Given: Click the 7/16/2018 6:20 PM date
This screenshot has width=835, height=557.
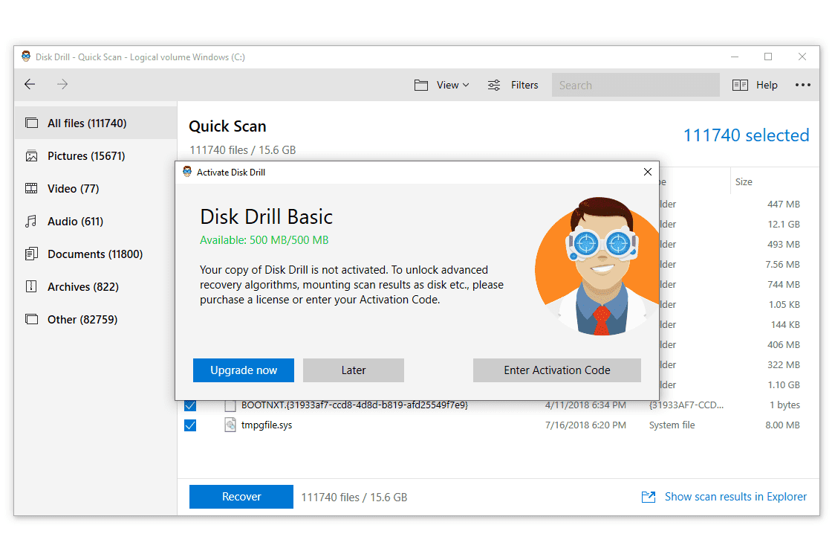Looking at the screenshot, I should tap(586, 425).
